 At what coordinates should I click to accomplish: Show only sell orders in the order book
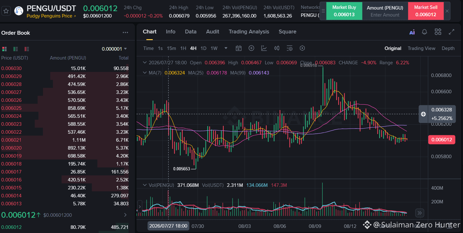[27, 49]
